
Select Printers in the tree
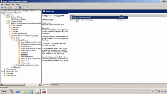tap(16, 30)
